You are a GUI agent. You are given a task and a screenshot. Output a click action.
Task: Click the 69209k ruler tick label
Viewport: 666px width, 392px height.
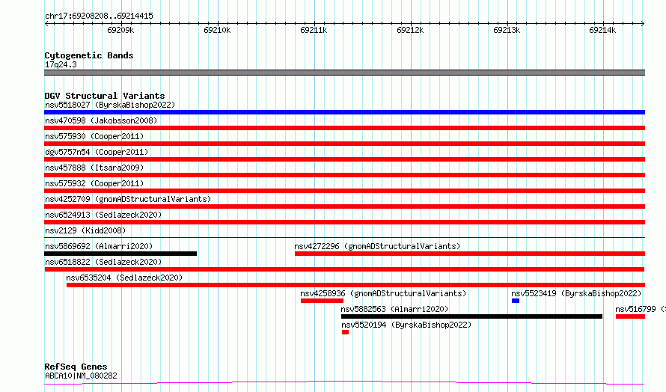120,30
